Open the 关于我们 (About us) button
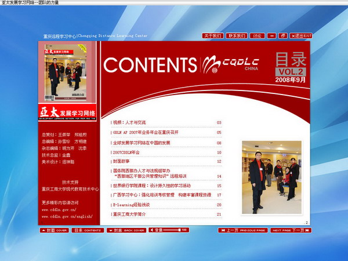The image size is (348, 261). (x=213, y=36)
